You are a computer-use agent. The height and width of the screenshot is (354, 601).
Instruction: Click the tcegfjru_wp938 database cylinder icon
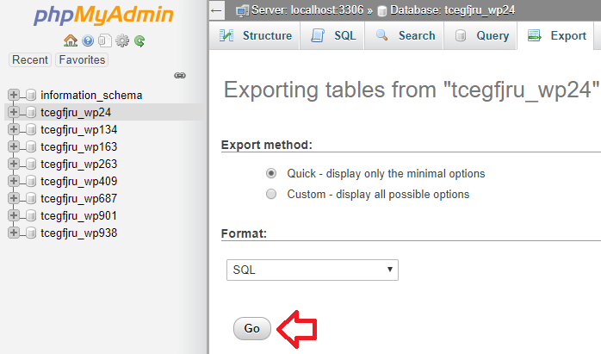click(x=31, y=233)
